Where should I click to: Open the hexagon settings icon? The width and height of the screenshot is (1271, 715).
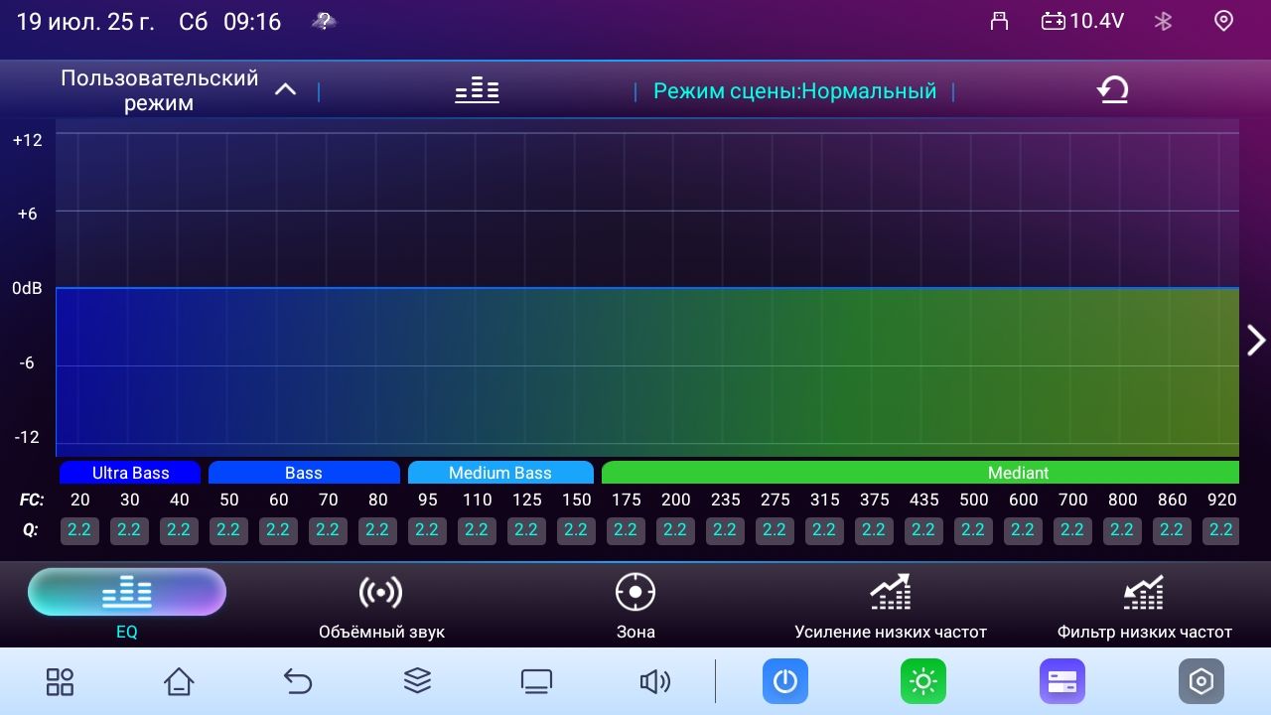point(1201,681)
